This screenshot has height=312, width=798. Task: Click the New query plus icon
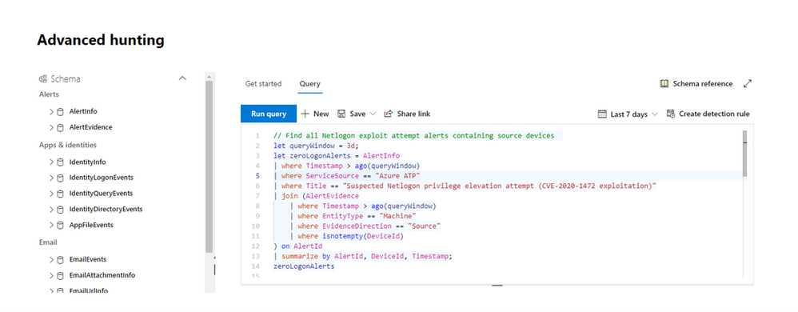(305, 114)
